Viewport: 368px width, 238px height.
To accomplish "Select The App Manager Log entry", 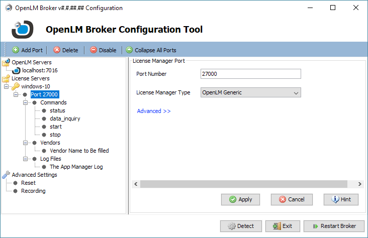I will 76,167.
